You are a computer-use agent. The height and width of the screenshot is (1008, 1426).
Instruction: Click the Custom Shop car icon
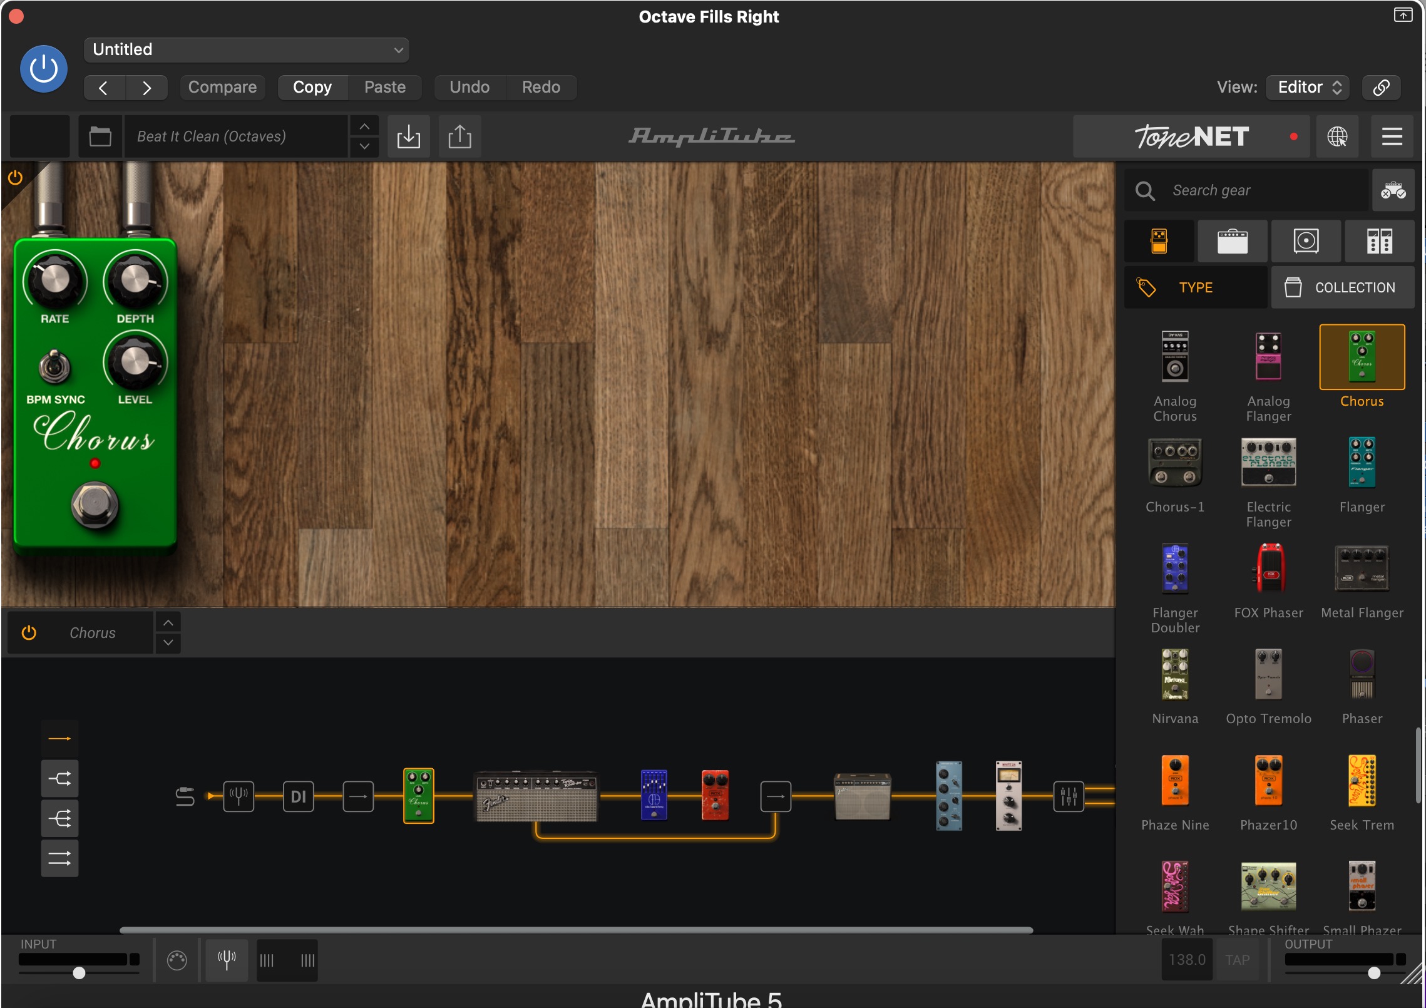(x=1393, y=190)
